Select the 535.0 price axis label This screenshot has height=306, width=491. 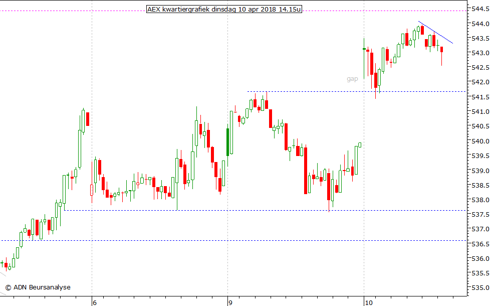pos(480,288)
